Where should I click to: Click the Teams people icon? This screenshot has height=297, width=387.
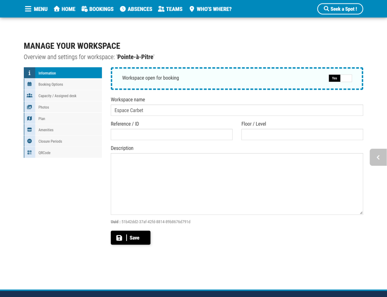coord(161,9)
